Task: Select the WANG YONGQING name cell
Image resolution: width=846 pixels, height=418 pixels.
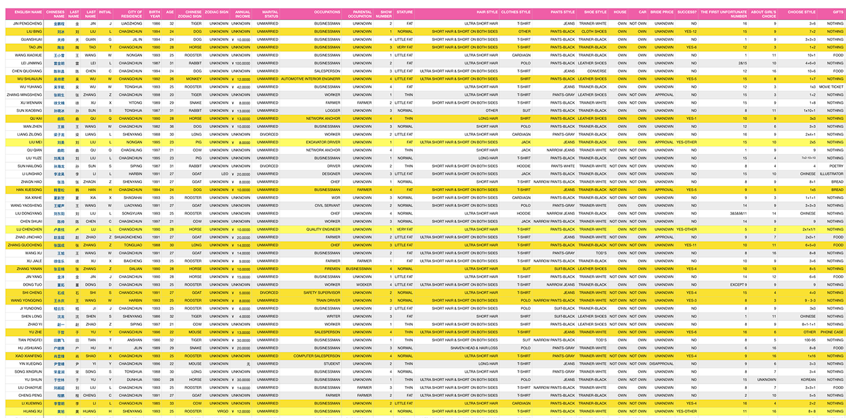Action: (x=27, y=300)
